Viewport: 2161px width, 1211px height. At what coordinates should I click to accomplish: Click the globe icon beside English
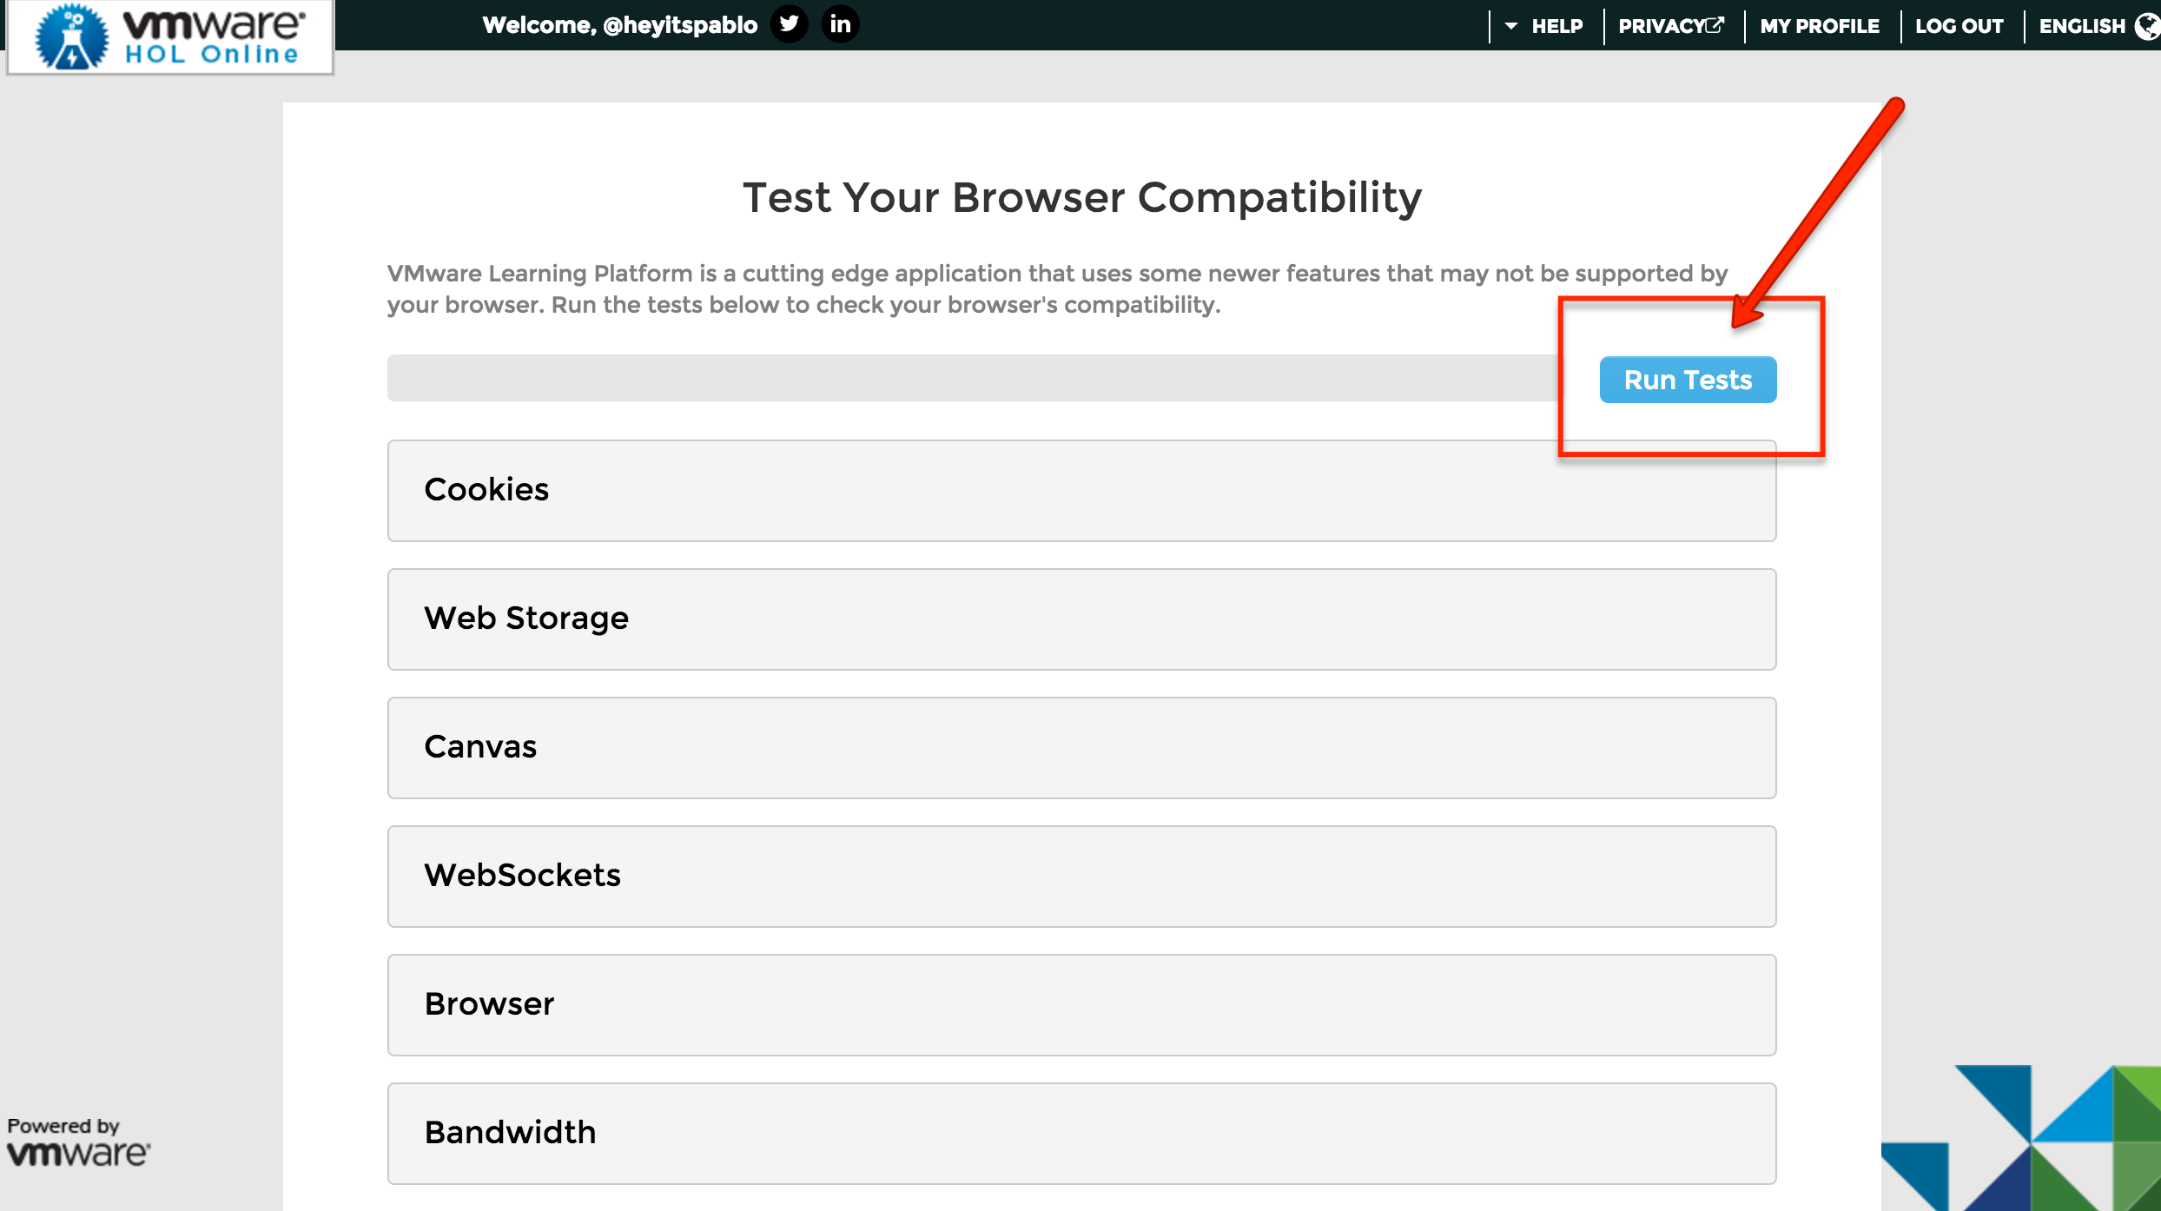click(2147, 26)
